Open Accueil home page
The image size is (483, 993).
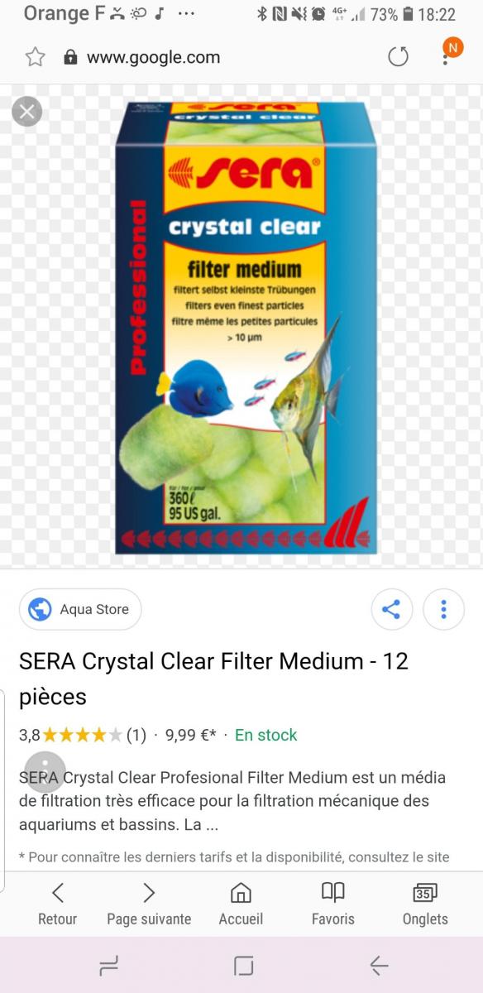pyautogui.click(x=241, y=904)
